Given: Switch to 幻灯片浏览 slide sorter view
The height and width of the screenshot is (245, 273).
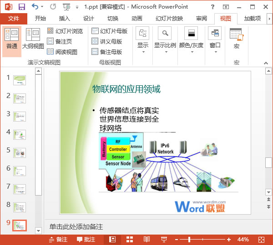Looking at the screenshot, I should point(65,31).
